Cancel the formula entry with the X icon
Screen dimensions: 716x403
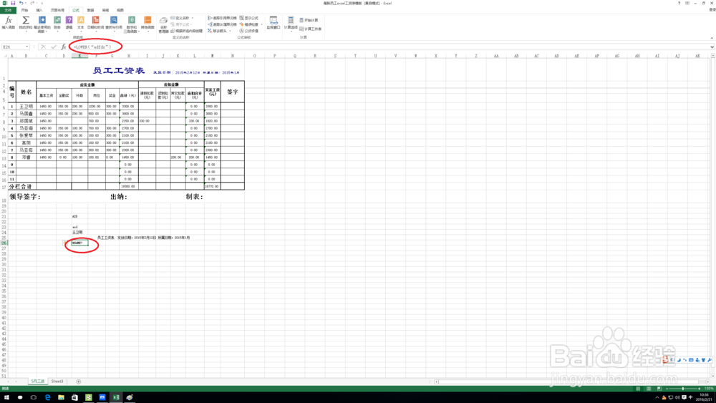tap(44, 47)
